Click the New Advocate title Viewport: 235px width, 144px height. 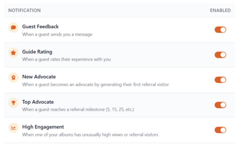[39, 77]
